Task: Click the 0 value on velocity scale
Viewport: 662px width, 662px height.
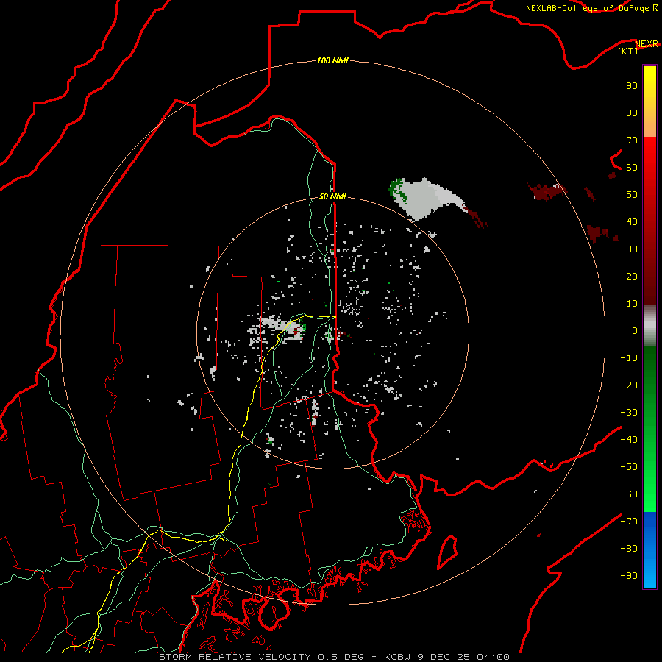Action: point(635,330)
